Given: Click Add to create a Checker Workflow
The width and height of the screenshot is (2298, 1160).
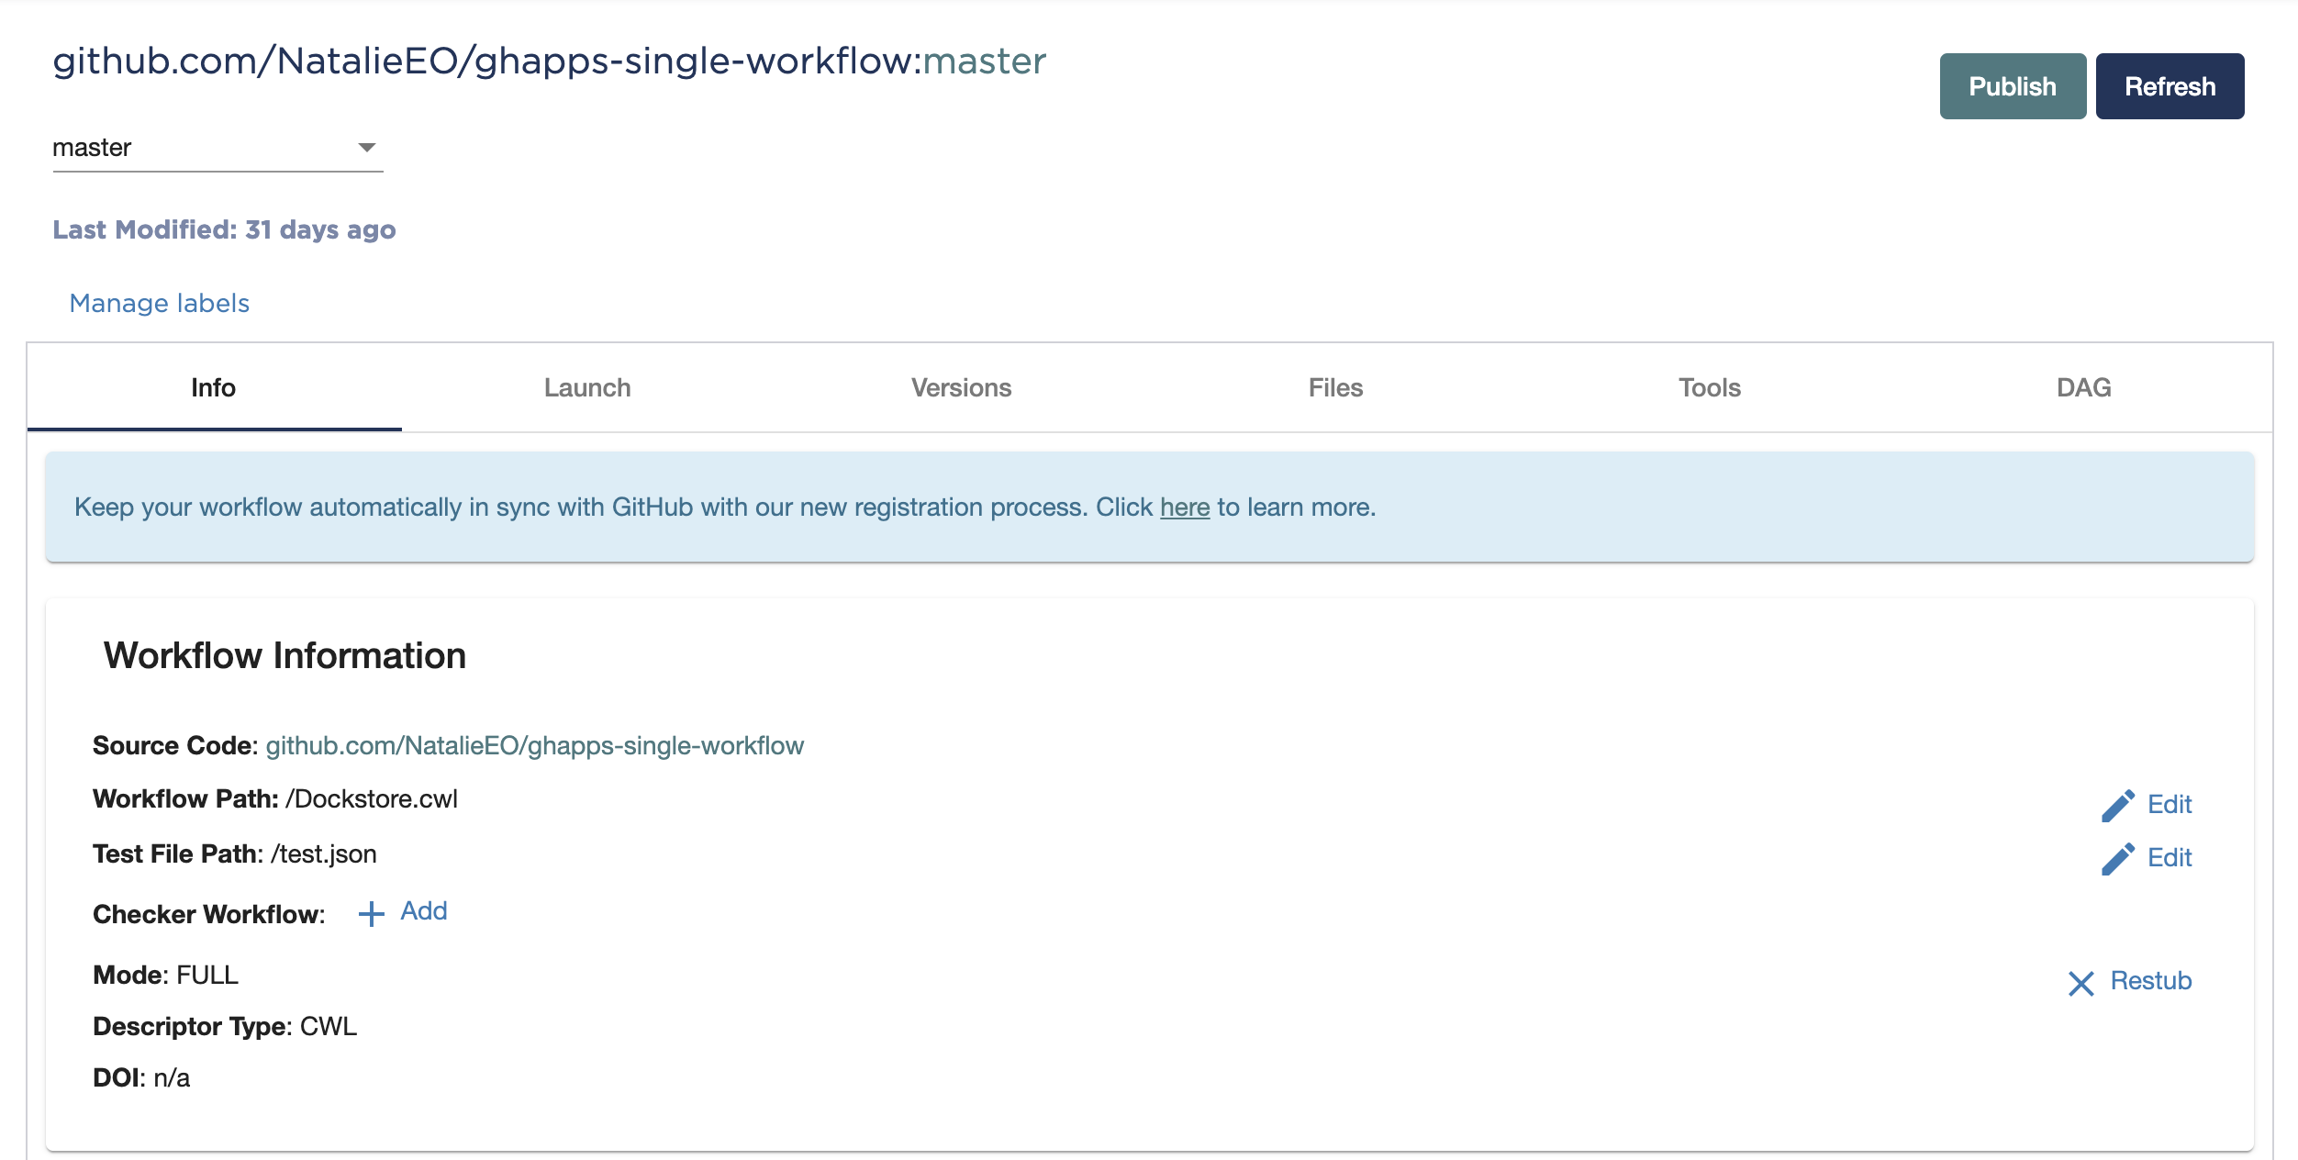Looking at the screenshot, I should coord(422,910).
